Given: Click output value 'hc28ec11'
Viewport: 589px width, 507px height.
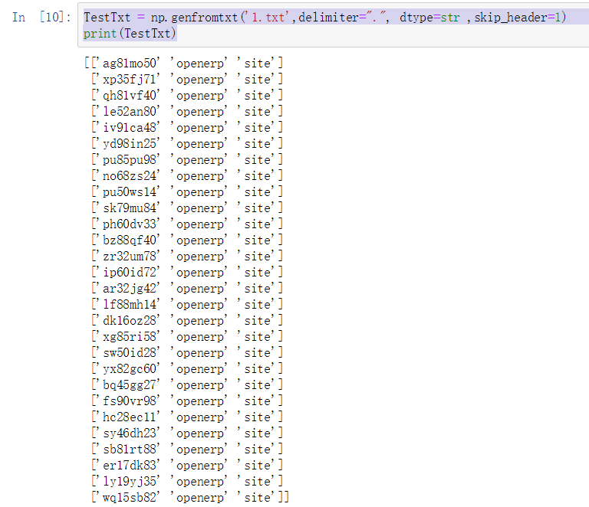Looking at the screenshot, I should coord(130,417).
